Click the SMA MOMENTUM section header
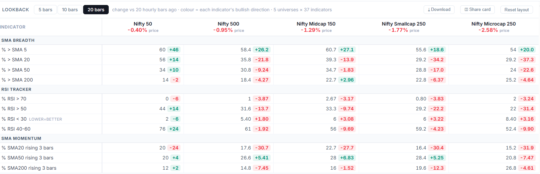The height and width of the screenshot is (174, 540). (21, 138)
